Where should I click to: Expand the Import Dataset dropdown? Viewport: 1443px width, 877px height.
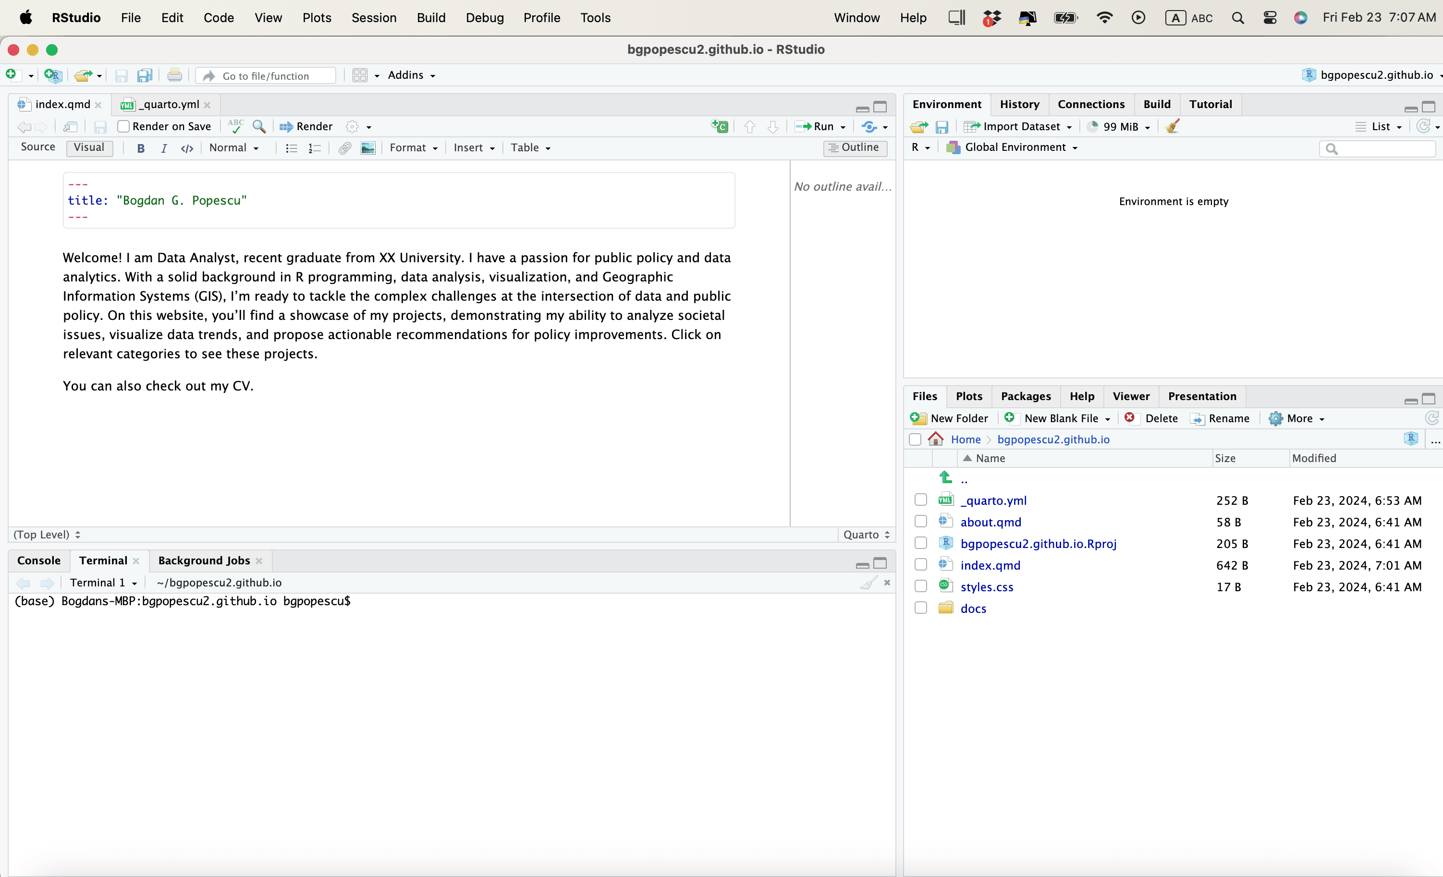(1021, 126)
